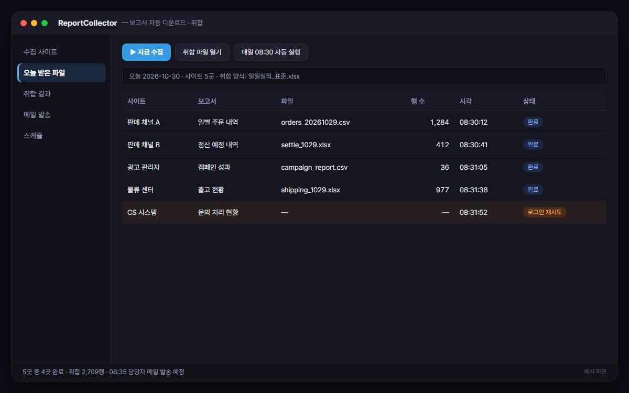629x393 pixels.
Task: Click the 상태 column header
Action: [529, 101]
